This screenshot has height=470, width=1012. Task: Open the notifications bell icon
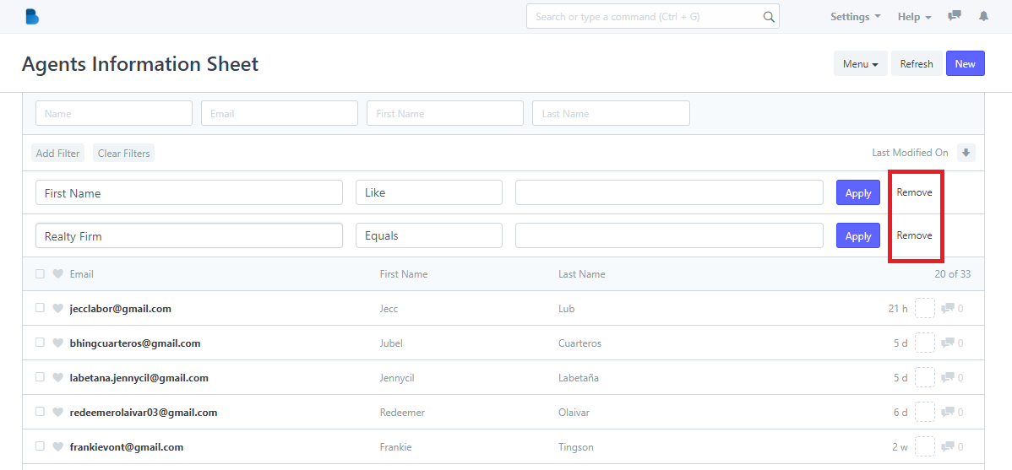coord(983,16)
